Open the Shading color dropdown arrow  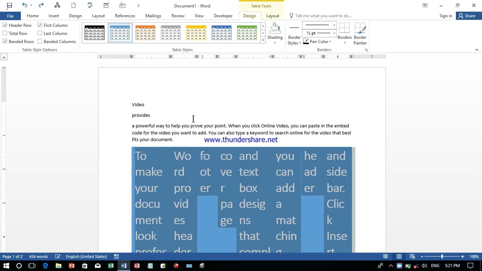[x=275, y=43]
